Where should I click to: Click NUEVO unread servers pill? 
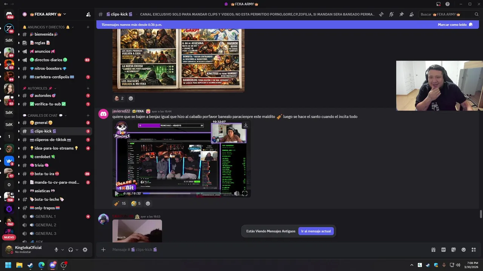pyautogui.click(x=9, y=237)
